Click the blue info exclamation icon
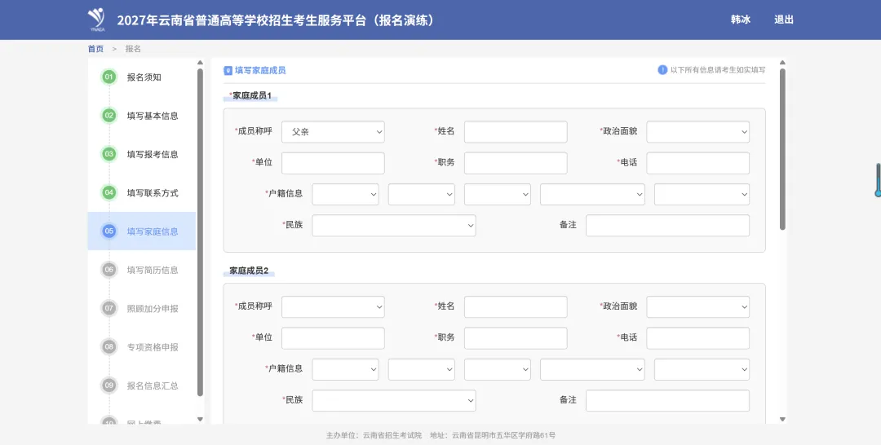 (x=662, y=69)
